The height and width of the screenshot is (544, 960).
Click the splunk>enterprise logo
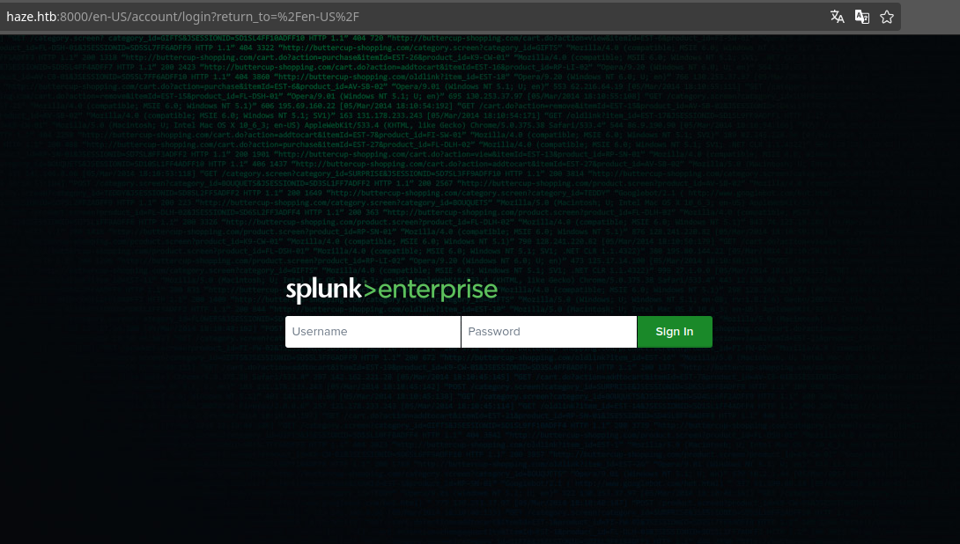click(x=392, y=290)
